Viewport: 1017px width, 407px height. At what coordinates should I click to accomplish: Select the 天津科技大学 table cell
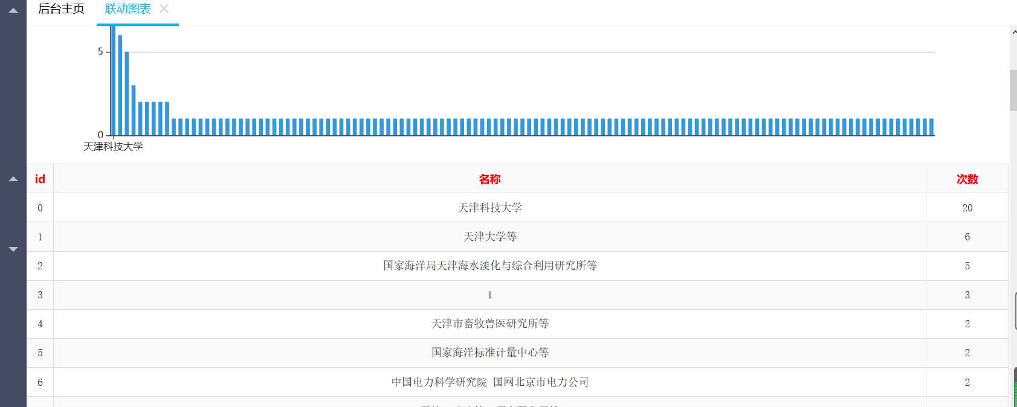489,208
